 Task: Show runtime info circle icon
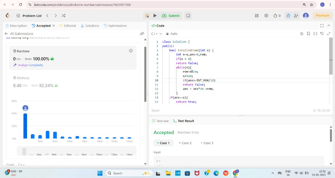131,51
